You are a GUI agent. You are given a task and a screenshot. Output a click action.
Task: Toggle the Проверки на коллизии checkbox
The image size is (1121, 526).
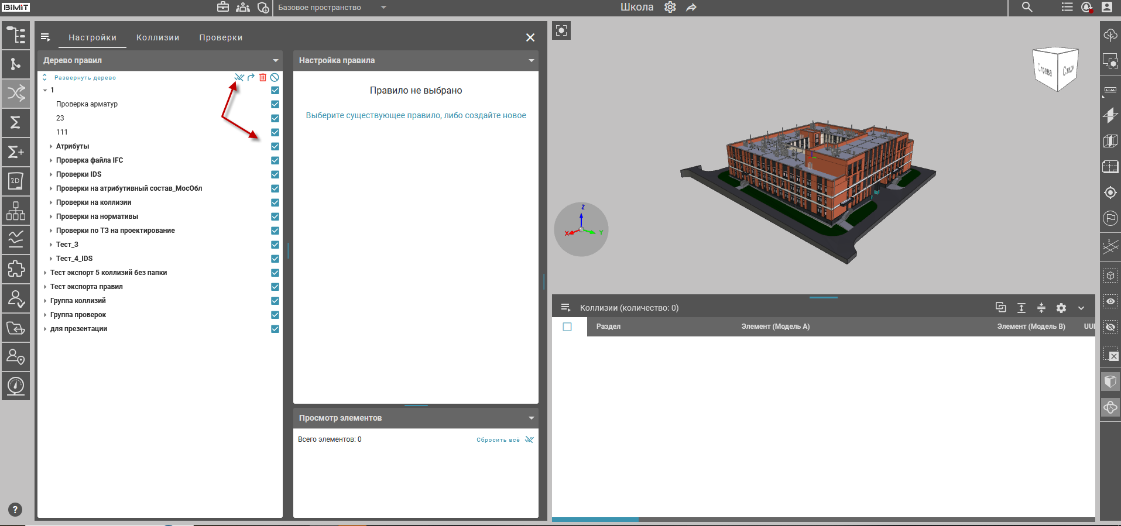pyautogui.click(x=275, y=202)
